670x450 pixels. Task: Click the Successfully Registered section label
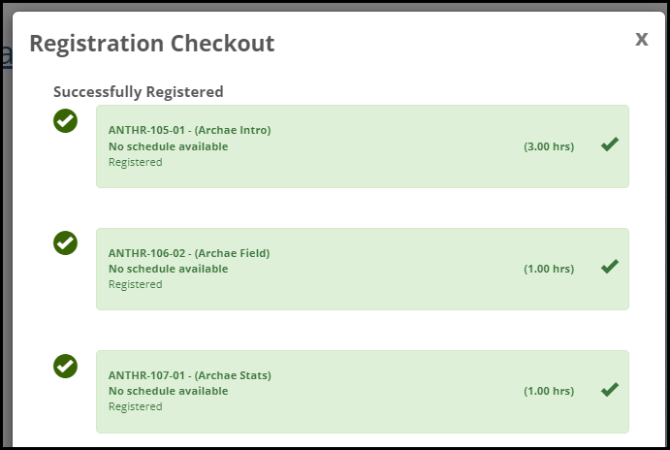pyautogui.click(x=139, y=92)
